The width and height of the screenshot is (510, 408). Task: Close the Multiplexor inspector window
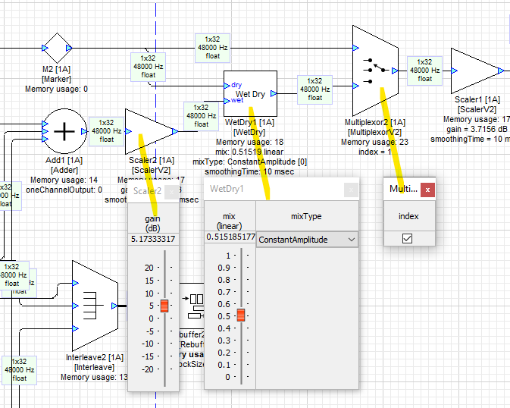click(x=427, y=190)
